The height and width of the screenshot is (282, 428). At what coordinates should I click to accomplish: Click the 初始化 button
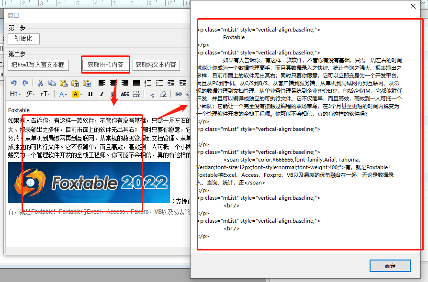23,39
